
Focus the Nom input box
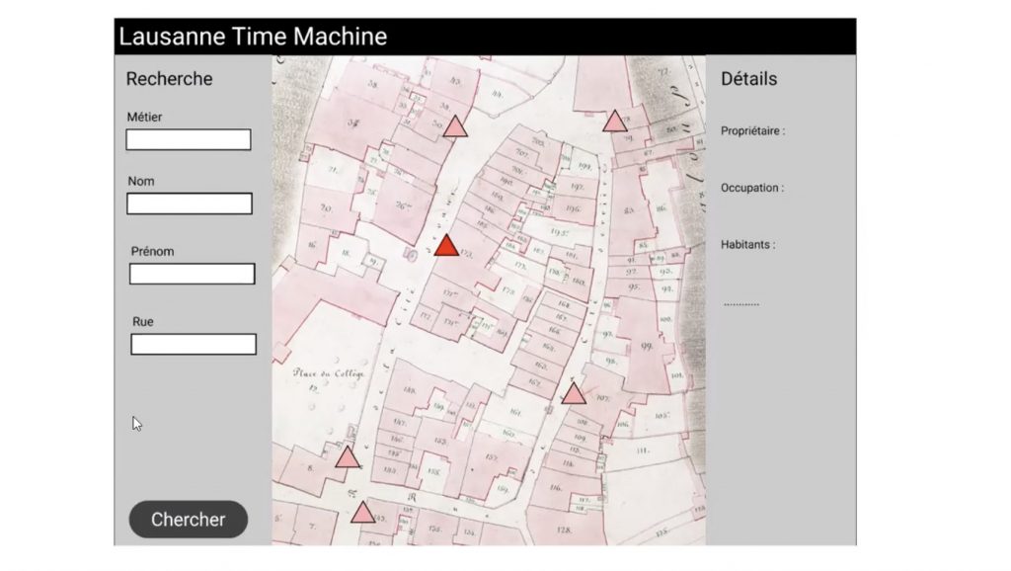pos(190,204)
